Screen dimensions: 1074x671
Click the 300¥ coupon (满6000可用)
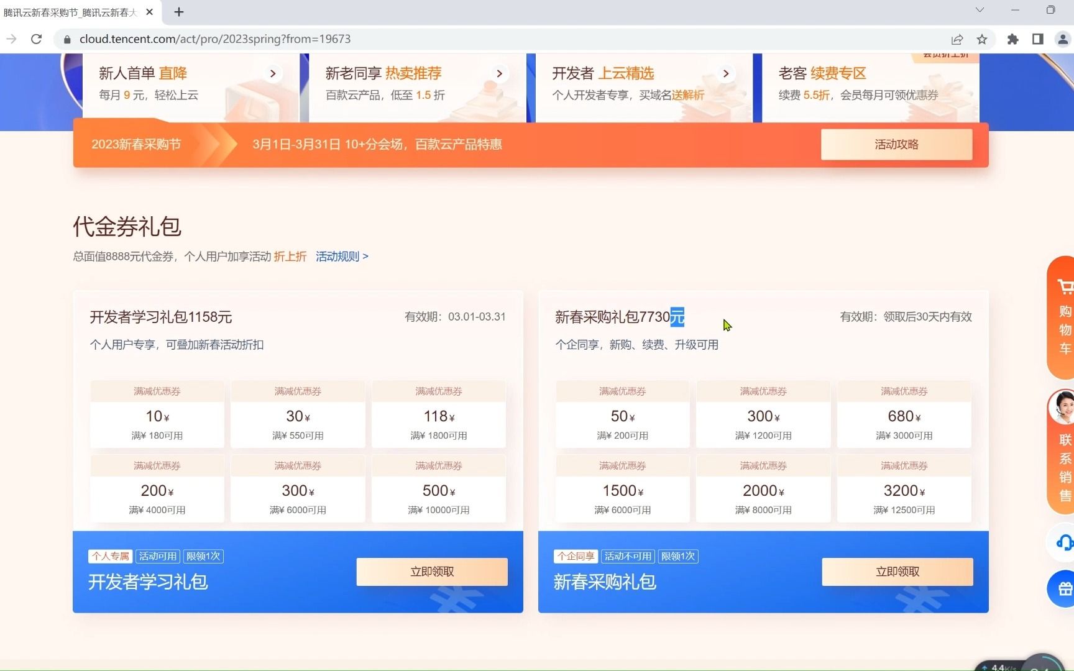298,489
